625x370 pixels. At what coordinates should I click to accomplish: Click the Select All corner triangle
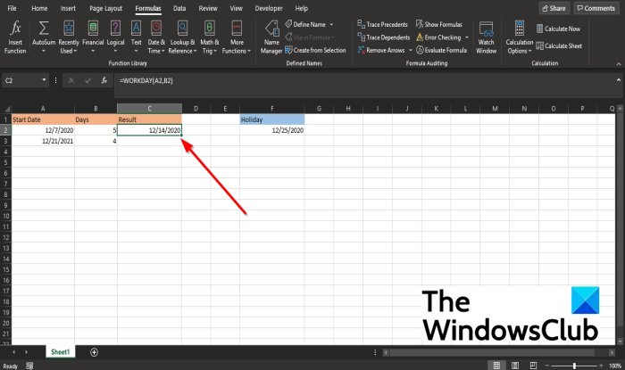(x=6, y=109)
